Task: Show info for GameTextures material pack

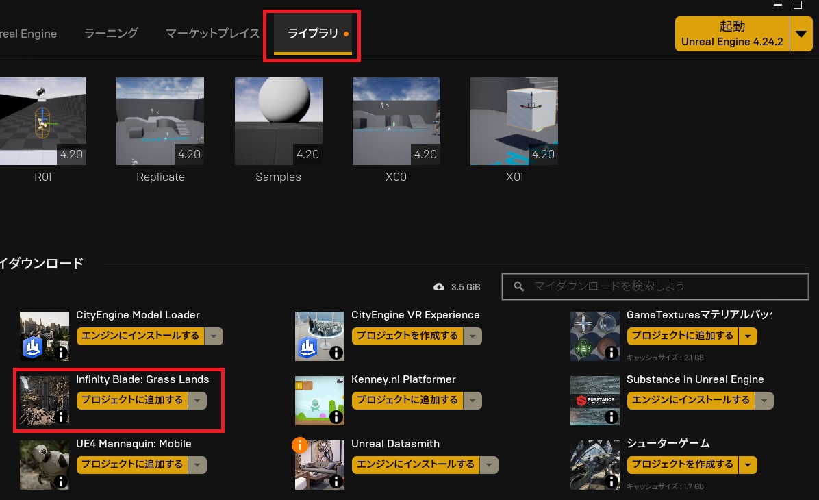Action: (612, 353)
